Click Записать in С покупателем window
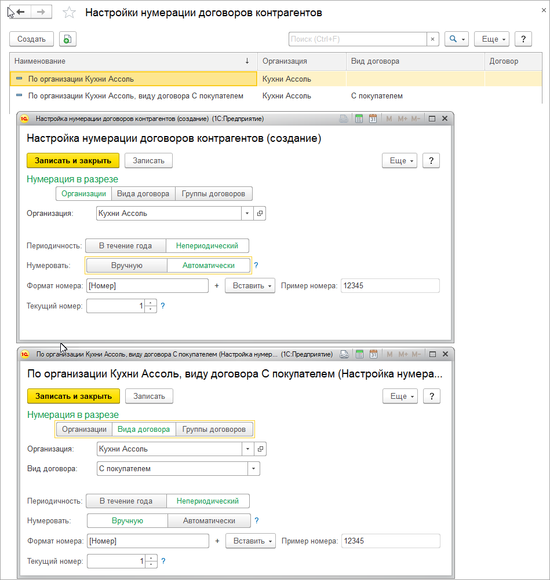Image resolution: width=550 pixels, height=580 pixels. [x=150, y=396]
